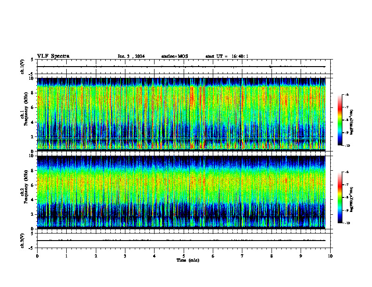
Task: Click the 'ch.1(V)' waveform axis label
Action: pyautogui.click(x=22, y=67)
